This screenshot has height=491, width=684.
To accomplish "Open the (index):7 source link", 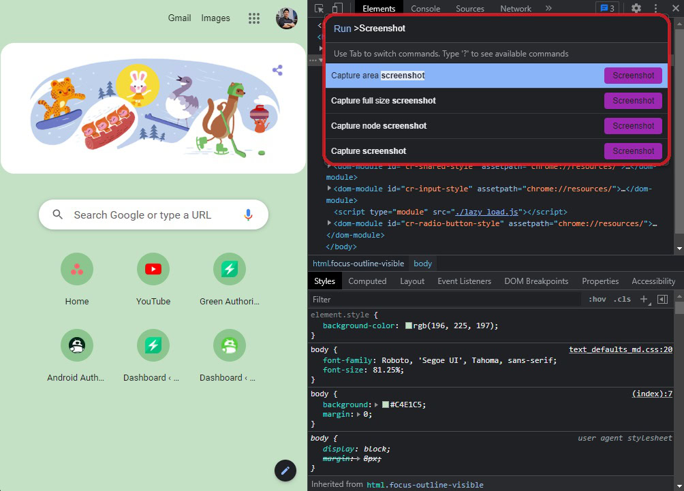I will [x=652, y=394].
